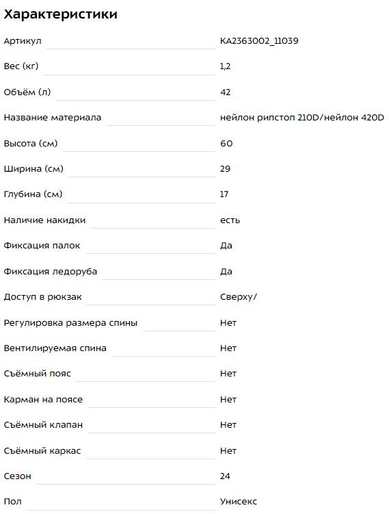Viewport: 389px width, 514px height.
Task: Click the Фиксация ледоруба label
Action: click(x=51, y=272)
